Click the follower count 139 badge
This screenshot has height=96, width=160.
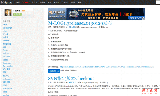point(23,11)
